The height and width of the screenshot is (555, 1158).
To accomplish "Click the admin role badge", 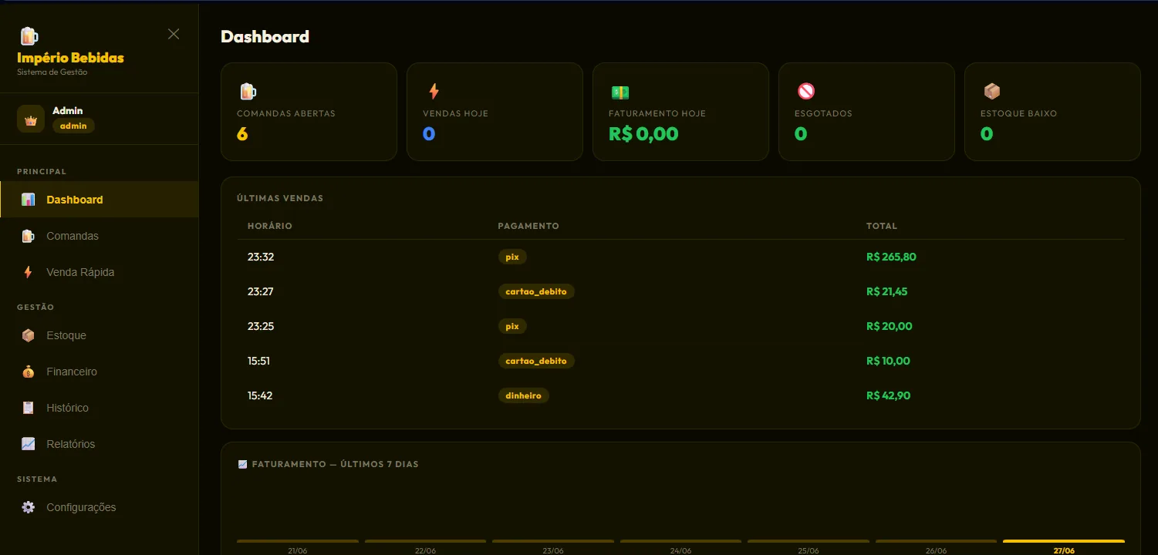I will [73, 126].
